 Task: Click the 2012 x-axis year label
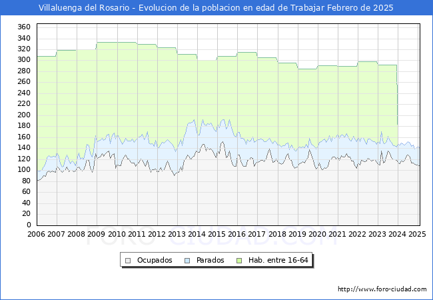tap(157, 234)
